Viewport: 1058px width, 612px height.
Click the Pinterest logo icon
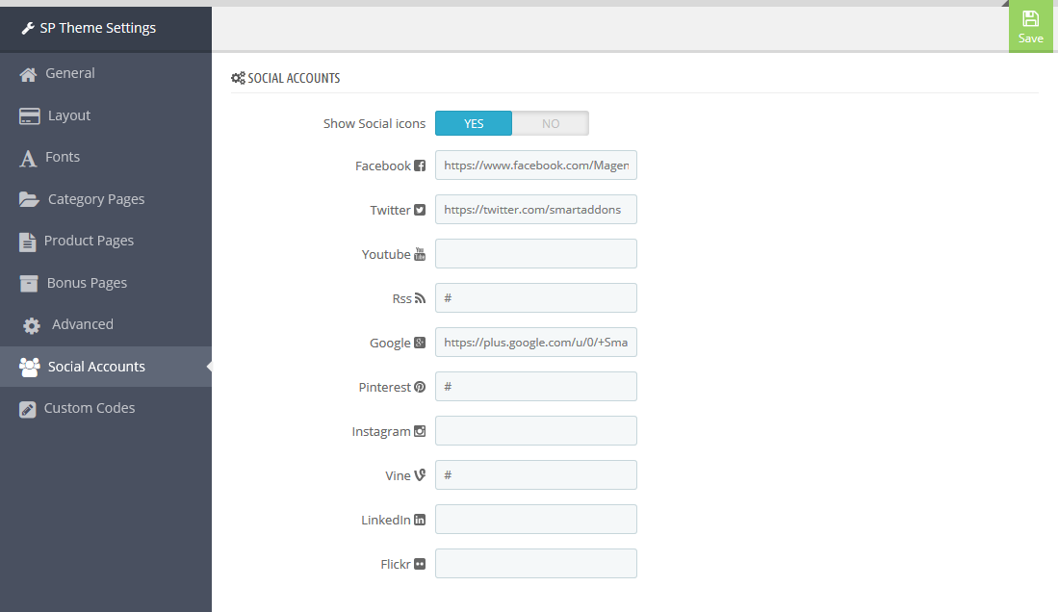(420, 387)
